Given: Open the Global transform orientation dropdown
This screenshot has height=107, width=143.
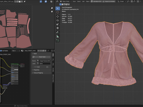Looking at the screenshot, I should [x=122, y=1].
